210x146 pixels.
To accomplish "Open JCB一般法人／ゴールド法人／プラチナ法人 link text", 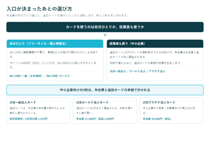I will click(137, 71).
